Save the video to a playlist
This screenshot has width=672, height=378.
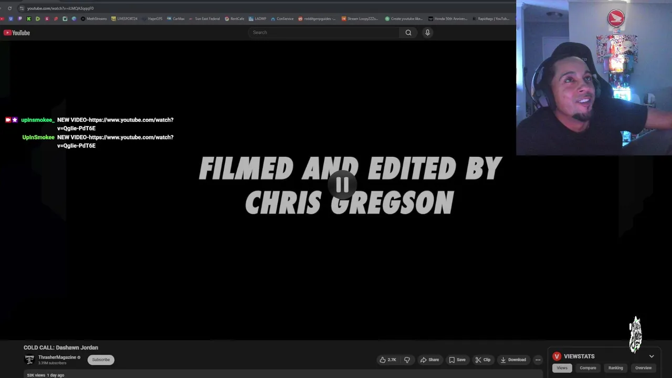coord(457,360)
